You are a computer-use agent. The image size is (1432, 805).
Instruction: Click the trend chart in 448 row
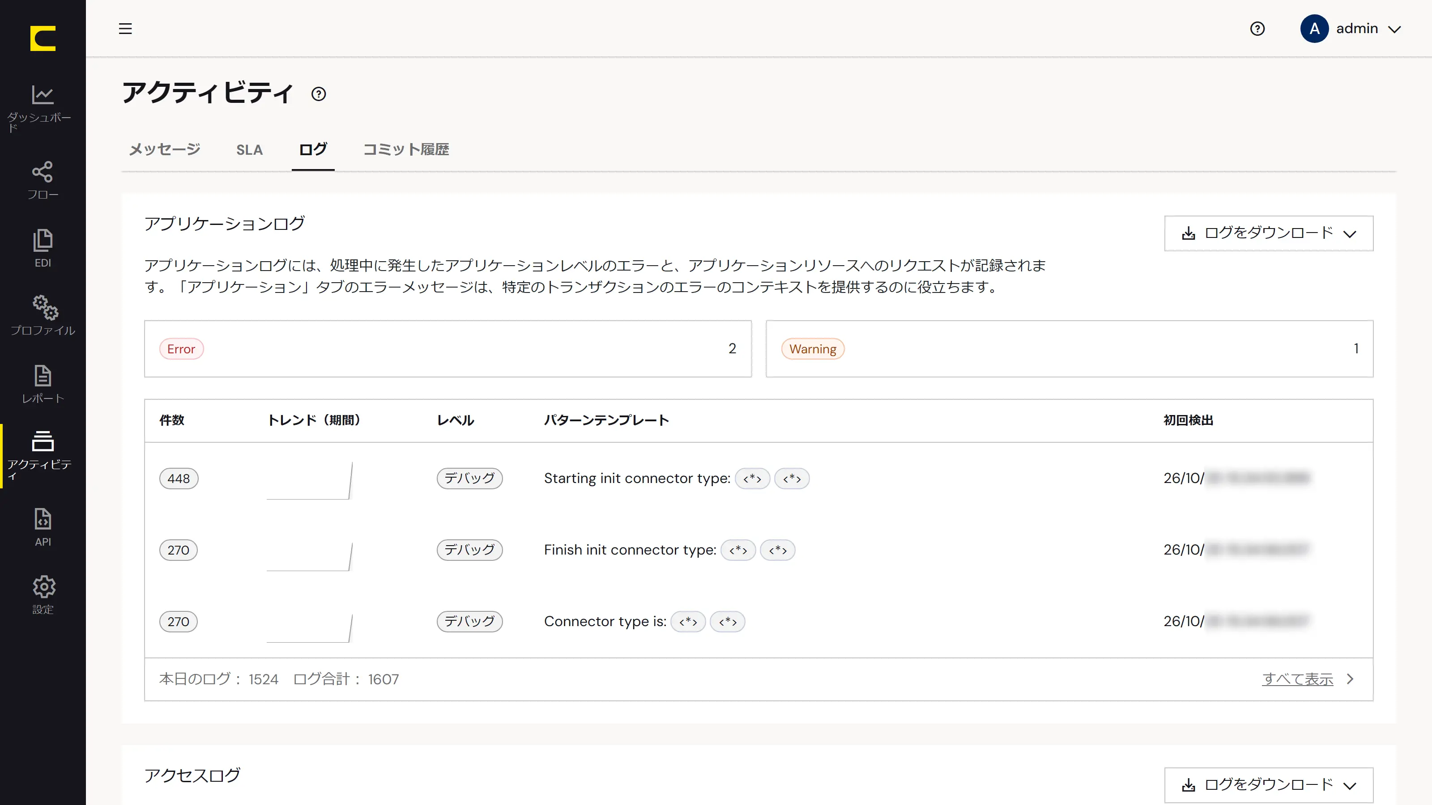point(310,481)
